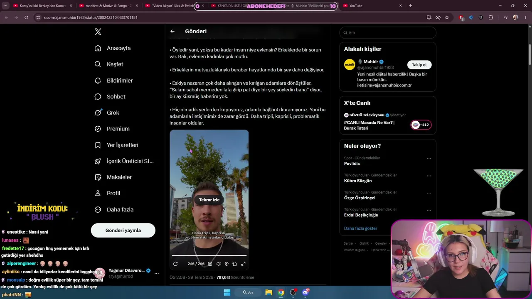
Task: Go back using the Gönderi arrow
Action: pos(172,31)
